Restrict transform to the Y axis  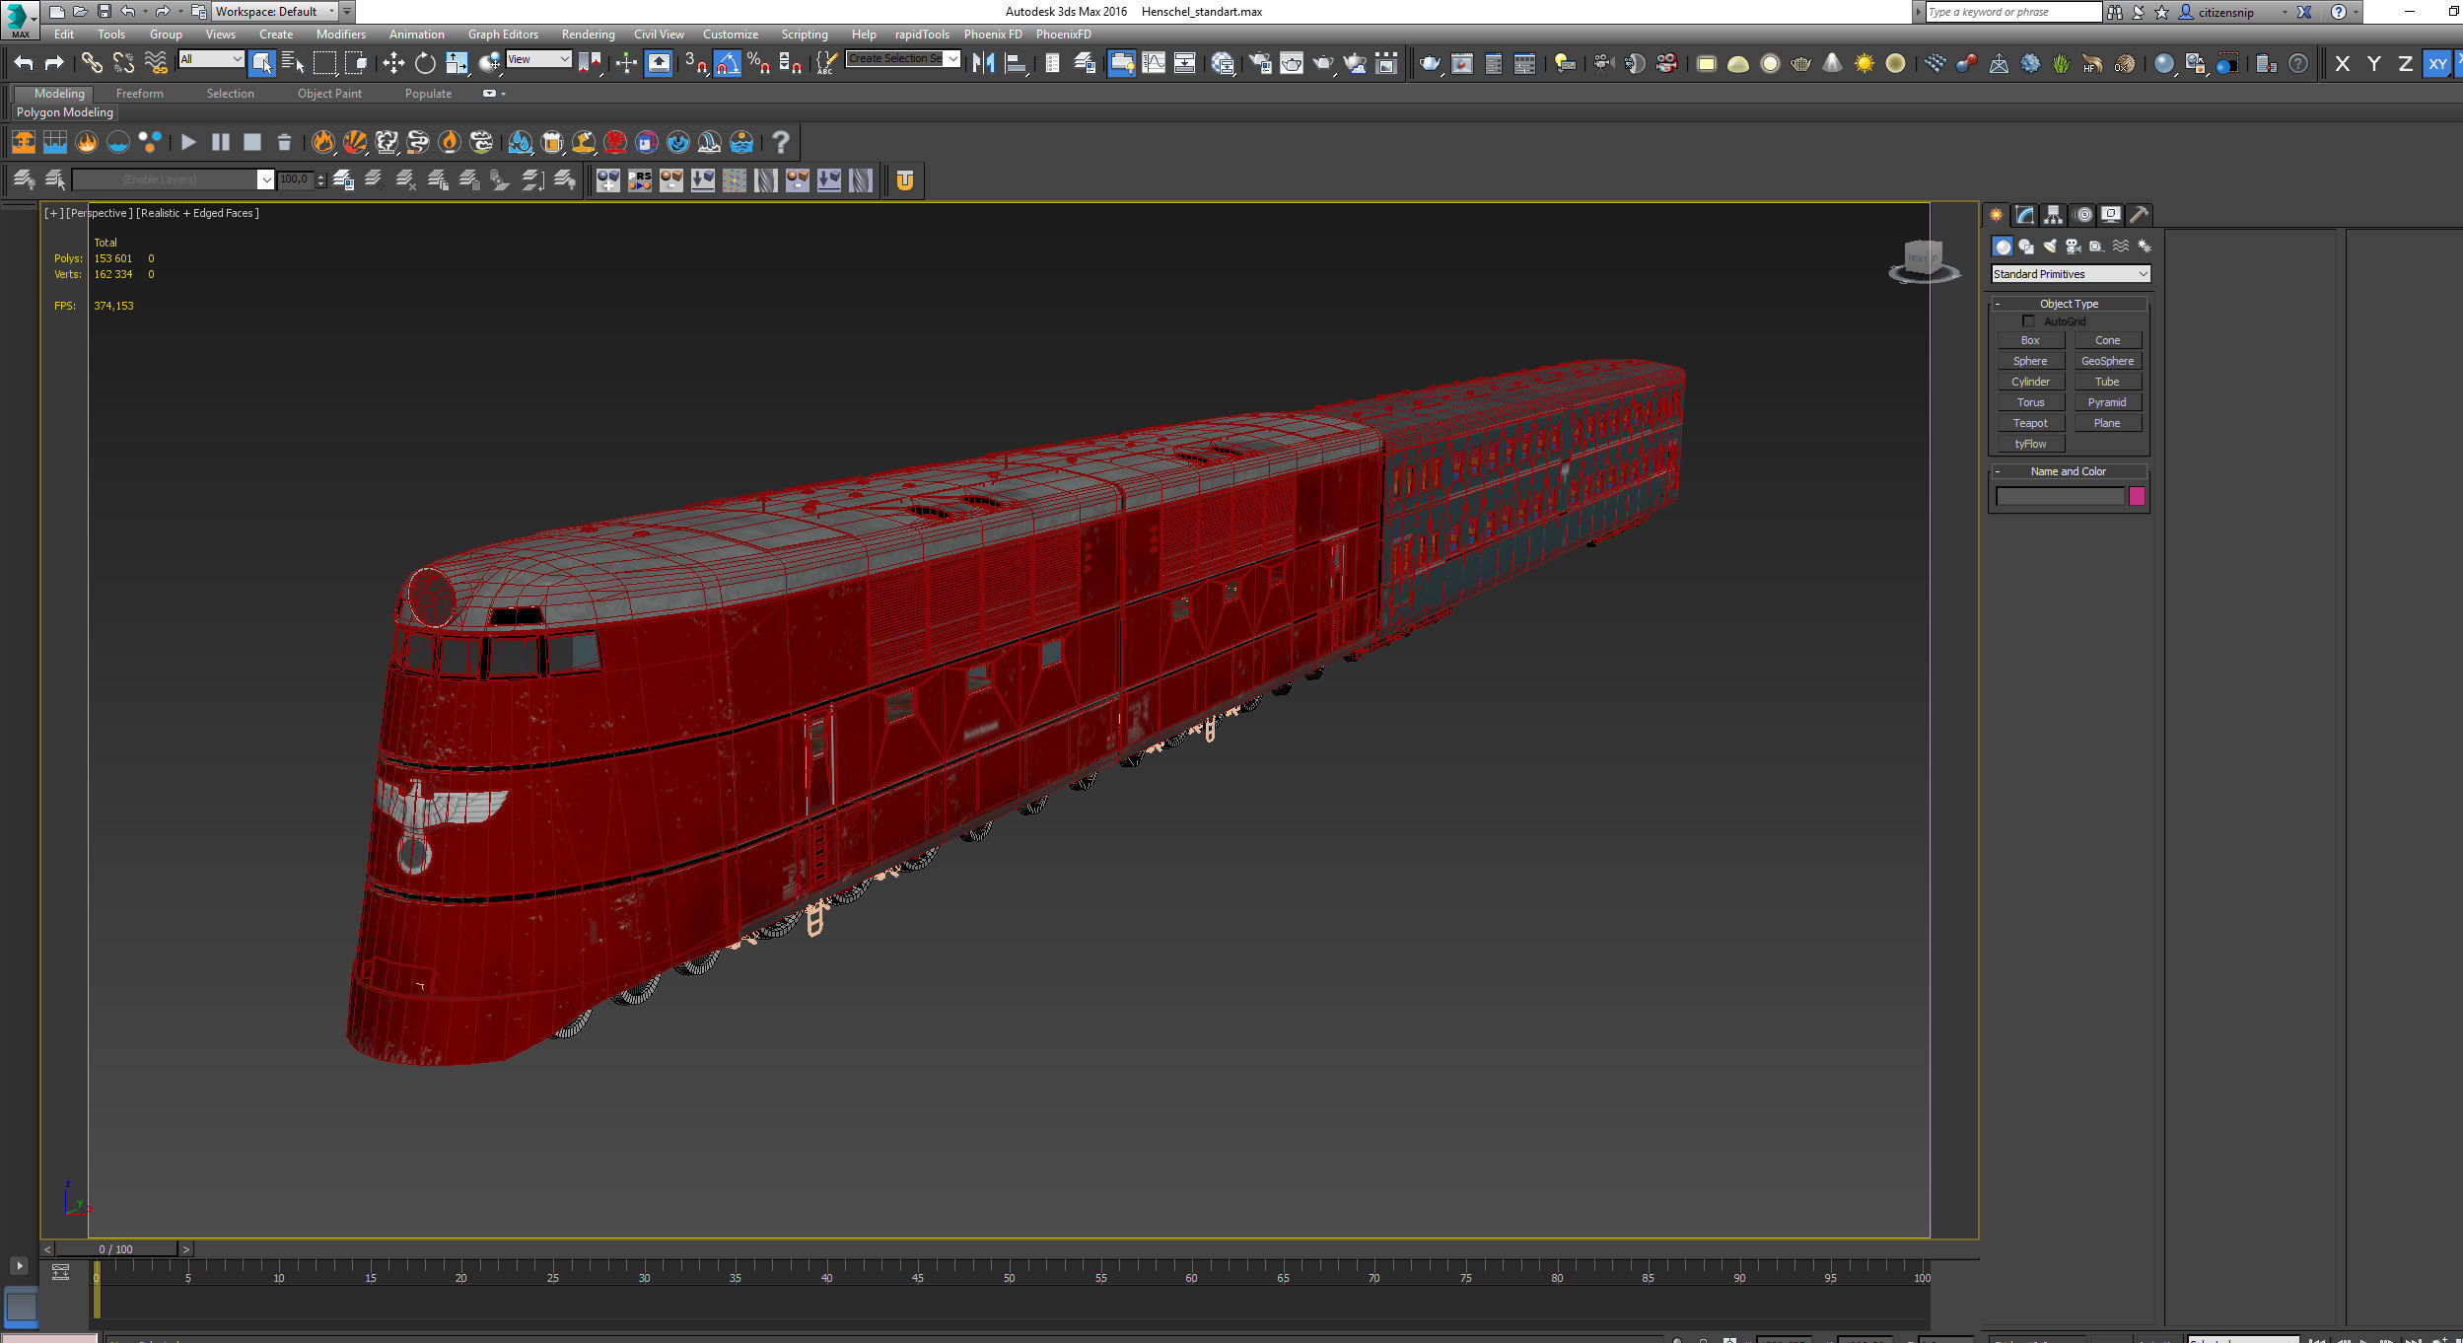(2374, 64)
